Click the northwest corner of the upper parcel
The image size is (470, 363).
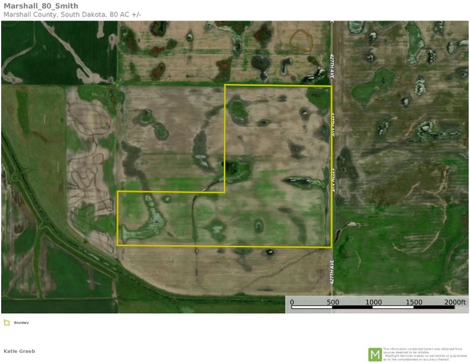(225, 85)
